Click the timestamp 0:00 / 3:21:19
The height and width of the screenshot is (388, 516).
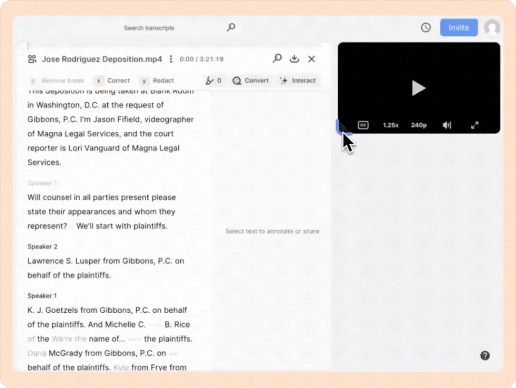[201, 59]
